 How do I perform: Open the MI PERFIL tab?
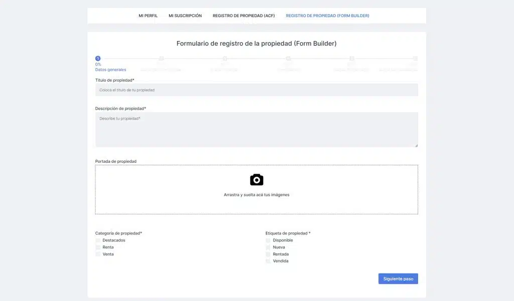148,16
